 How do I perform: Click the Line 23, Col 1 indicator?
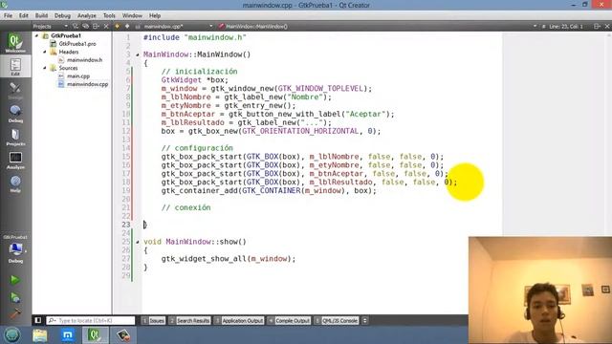[x=565, y=26]
